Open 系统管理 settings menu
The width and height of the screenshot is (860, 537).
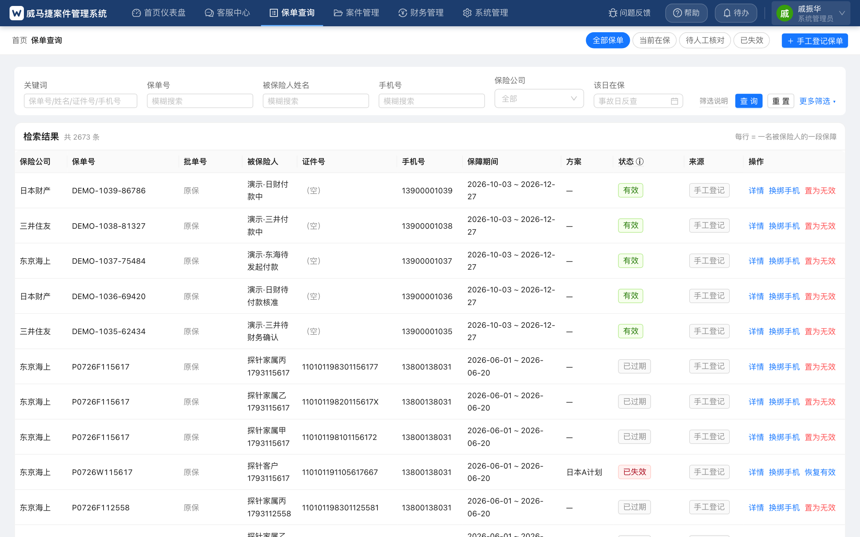[x=485, y=13]
